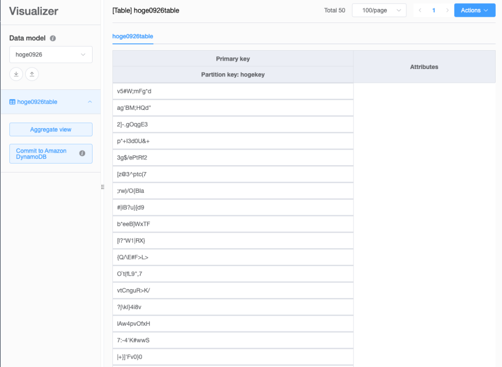The width and height of the screenshot is (502, 367).
Task: Click the row ?j\kl}4i8v
Action: pyautogui.click(x=233, y=307)
